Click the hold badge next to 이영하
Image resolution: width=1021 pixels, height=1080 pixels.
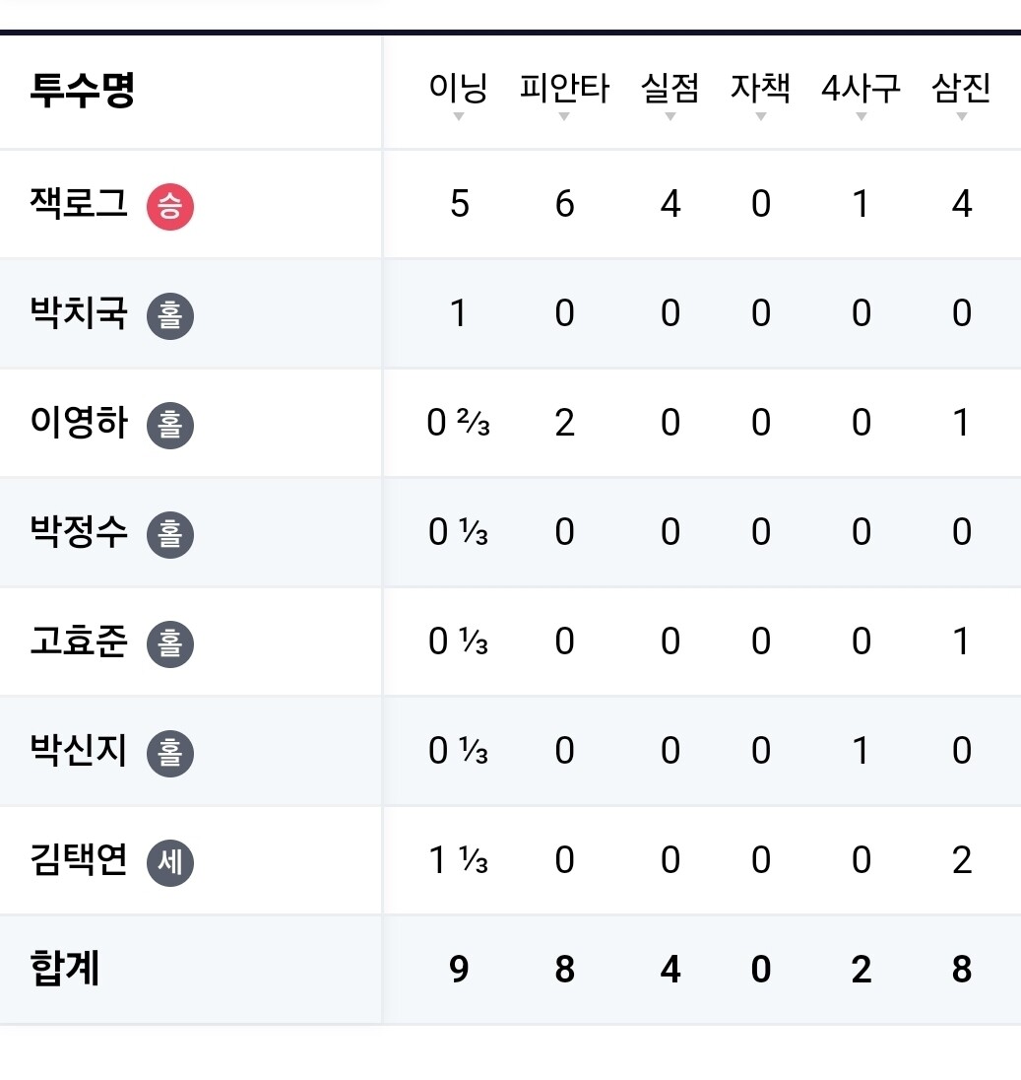[x=170, y=426]
